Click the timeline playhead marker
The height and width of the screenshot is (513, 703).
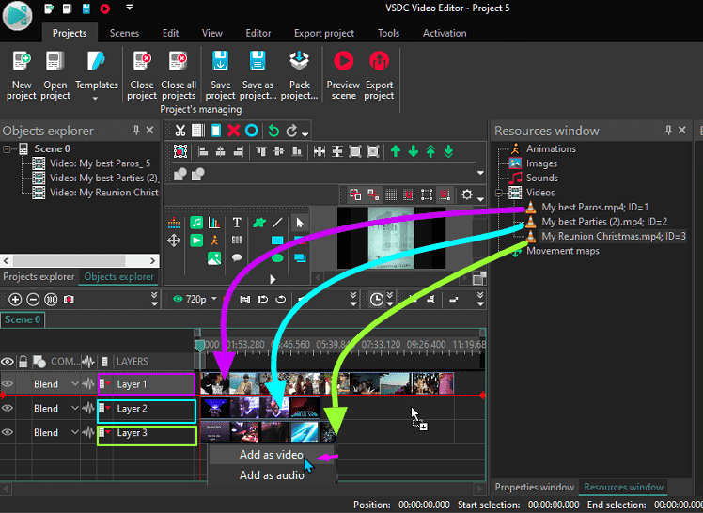200,345
